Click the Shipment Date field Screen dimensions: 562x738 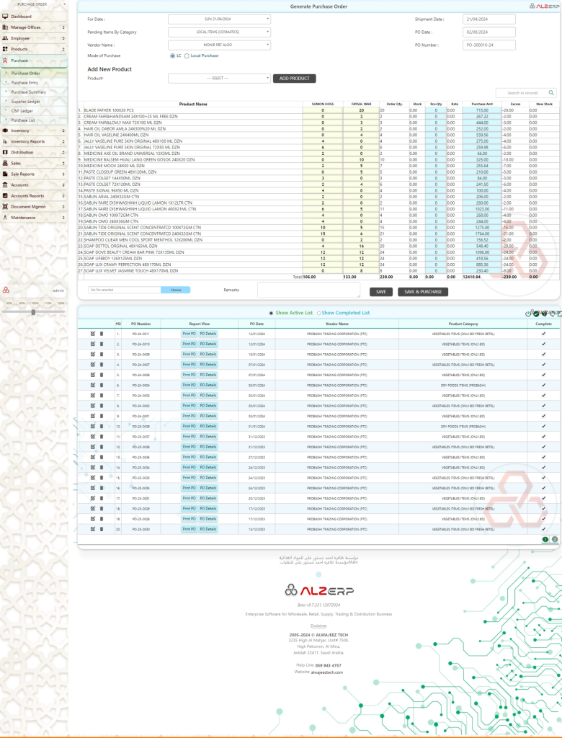tap(489, 19)
